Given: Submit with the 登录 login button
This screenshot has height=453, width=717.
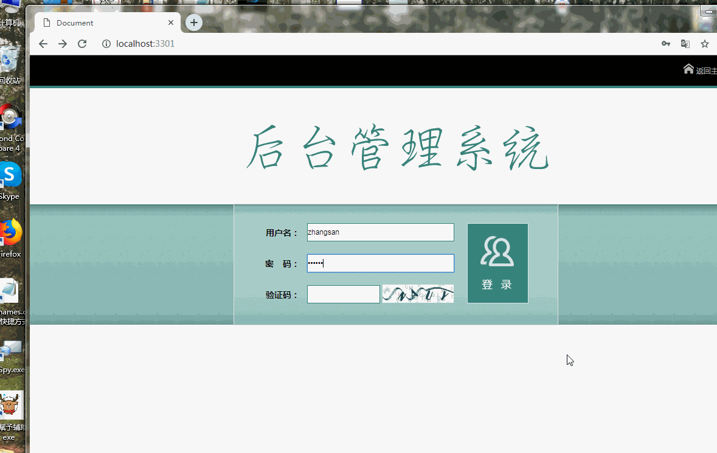Looking at the screenshot, I should [x=497, y=263].
